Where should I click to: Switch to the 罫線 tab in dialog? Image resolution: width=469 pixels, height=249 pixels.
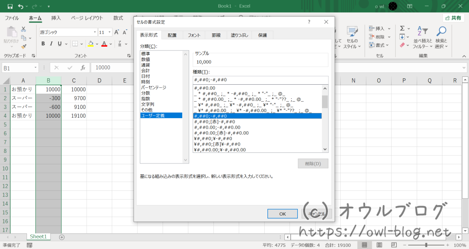(215, 35)
